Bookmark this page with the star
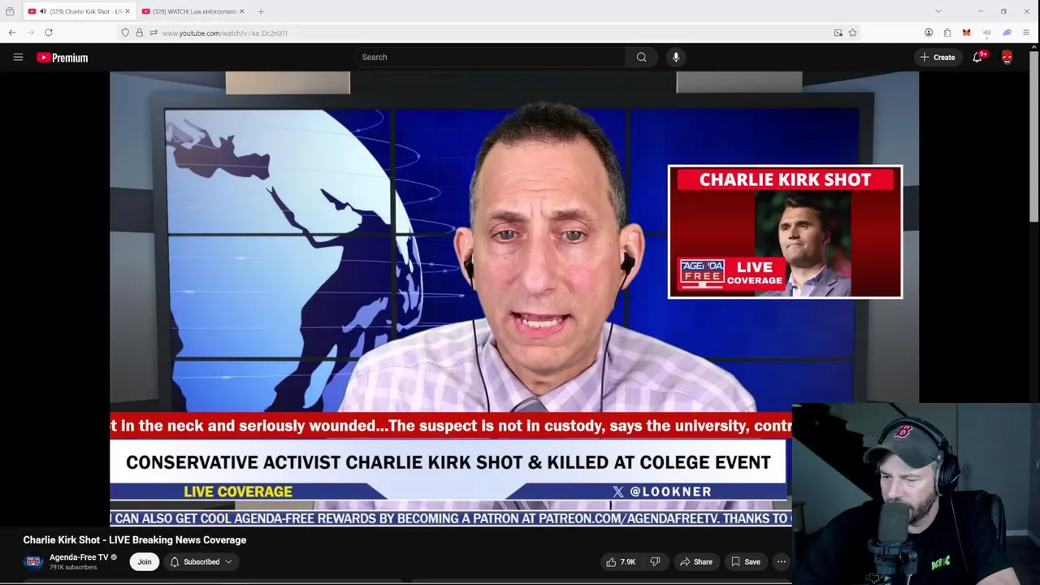The image size is (1040, 585). point(852,32)
